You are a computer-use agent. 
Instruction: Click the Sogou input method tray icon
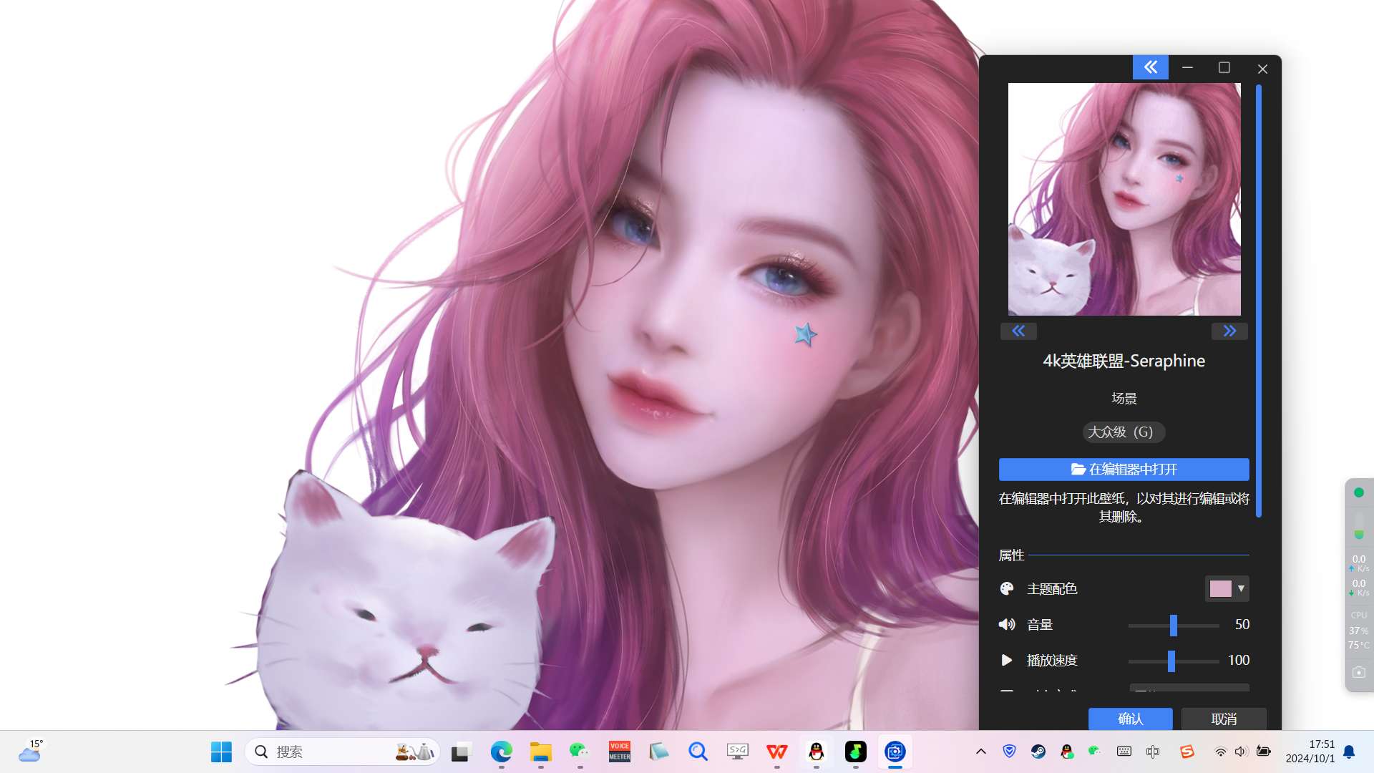(x=1187, y=751)
